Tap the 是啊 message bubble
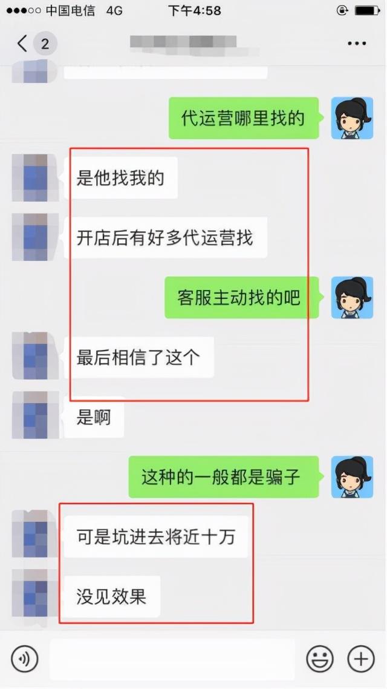The width and height of the screenshot is (387, 689). tap(94, 417)
